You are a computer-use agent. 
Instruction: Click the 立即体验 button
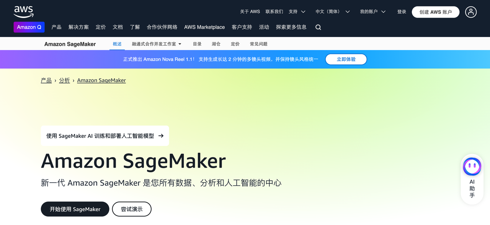pyautogui.click(x=346, y=59)
